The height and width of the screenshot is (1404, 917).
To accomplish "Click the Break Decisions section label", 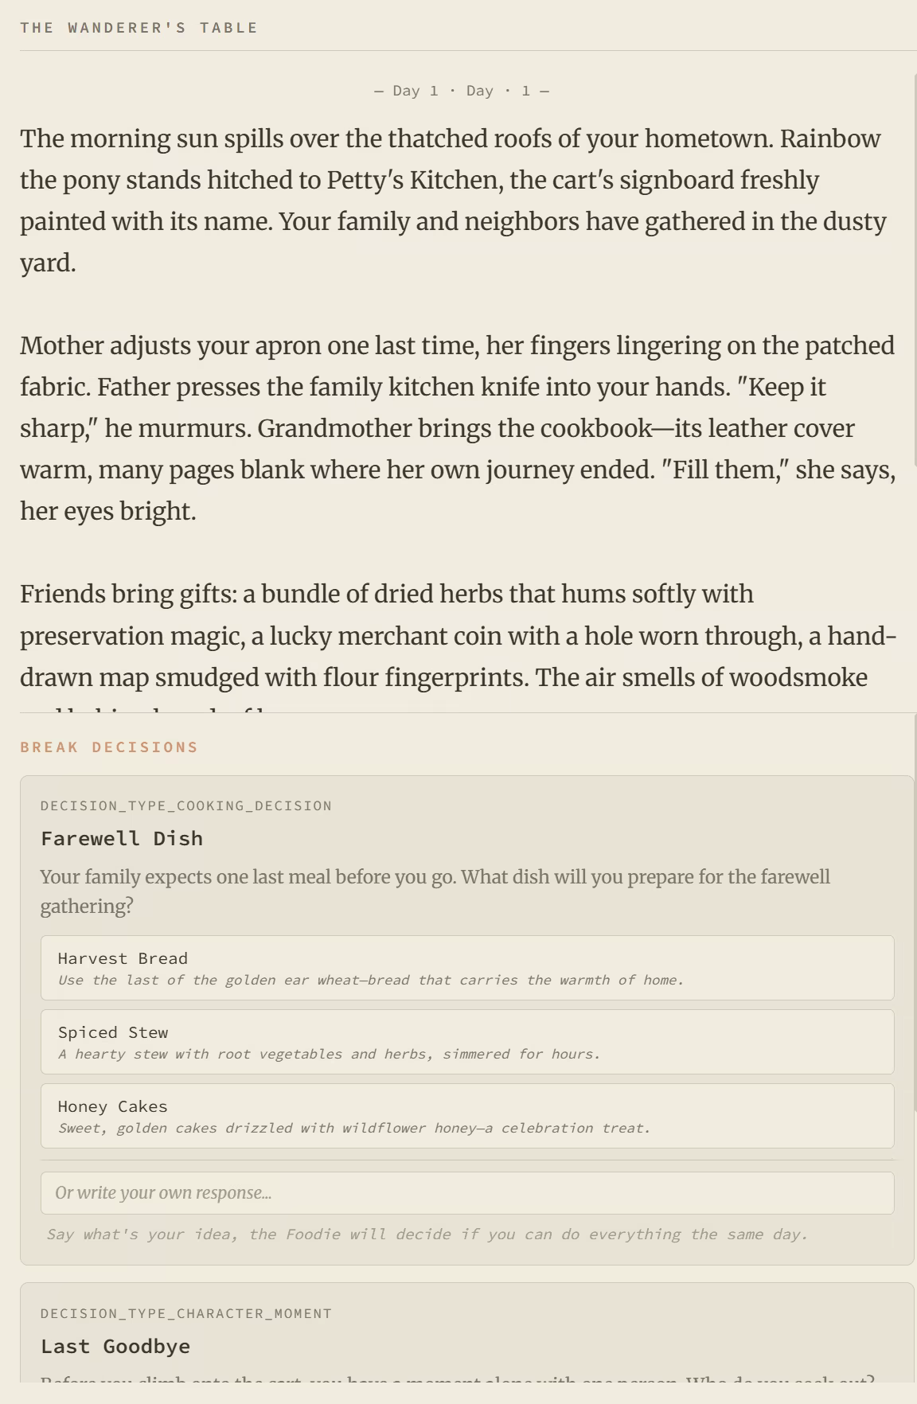I will pos(109,747).
